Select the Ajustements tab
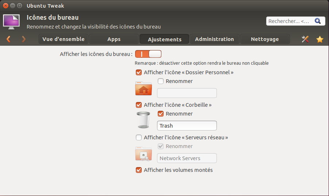 (164, 39)
